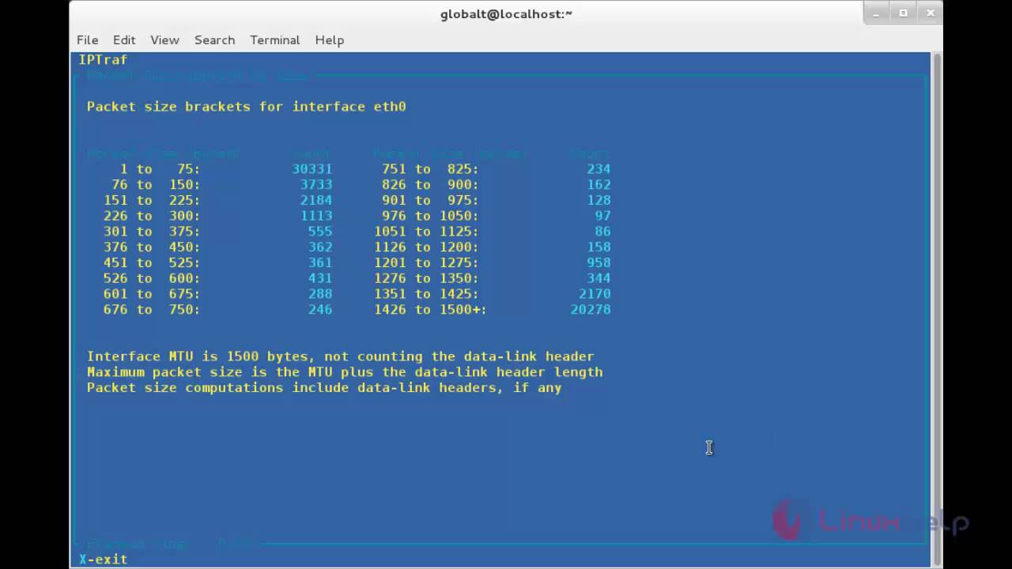Click the terminal vertical scrollbar

click(x=937, y=308)
